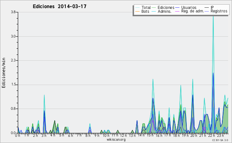This screenshot has width=232, height=143.
Task: Click the '3 h' x-axis label
Action: 44,136
